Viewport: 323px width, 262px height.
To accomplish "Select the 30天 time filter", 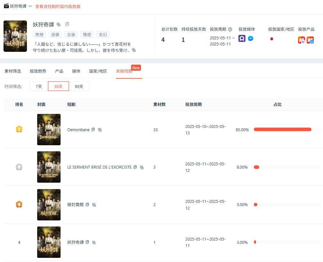I will (x=58, y=86).
